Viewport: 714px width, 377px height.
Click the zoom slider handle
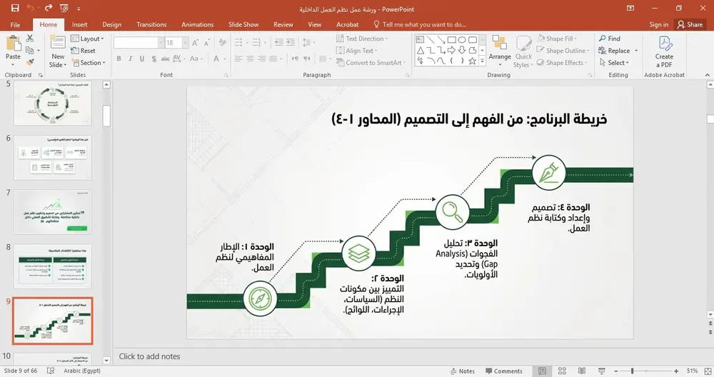click(632, 371)
